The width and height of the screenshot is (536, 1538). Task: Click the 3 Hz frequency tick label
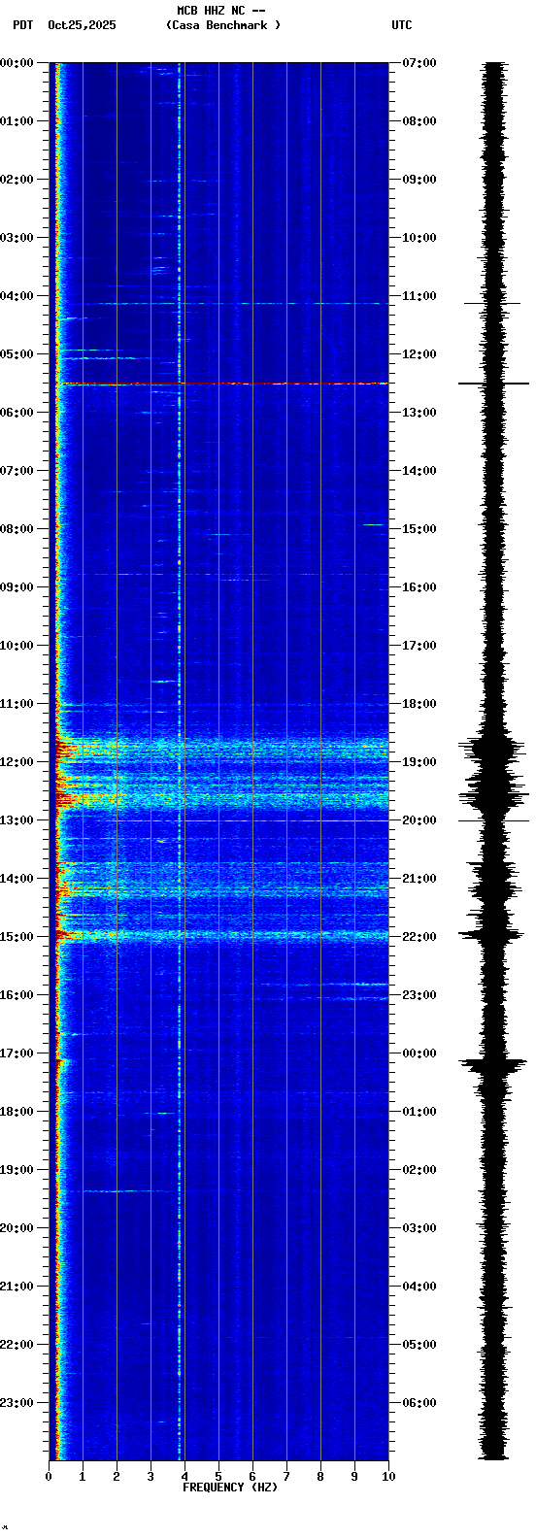pyautogui.click(x=151, y=1477)
